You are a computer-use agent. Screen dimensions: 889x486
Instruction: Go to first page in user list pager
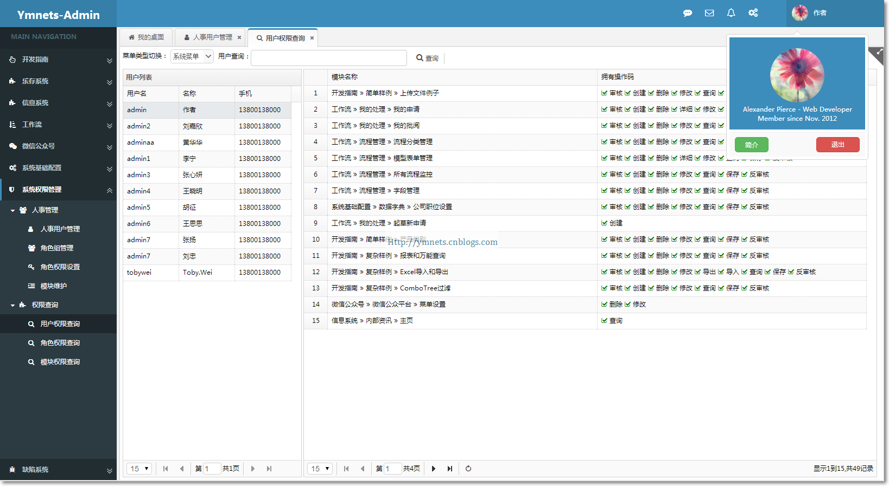point(166,469)
